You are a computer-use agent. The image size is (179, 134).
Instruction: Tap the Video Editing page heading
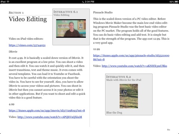28,19
